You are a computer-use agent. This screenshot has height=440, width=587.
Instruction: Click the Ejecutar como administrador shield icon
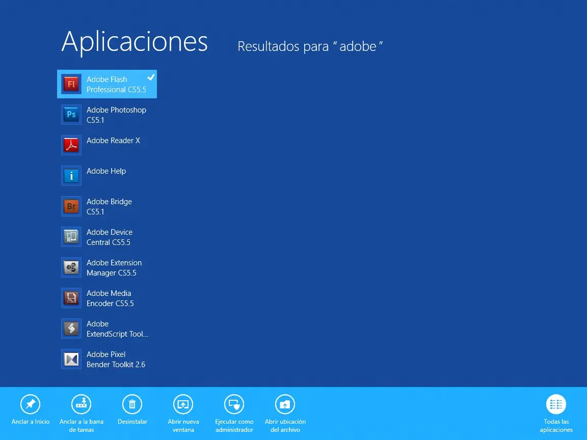click(x=234, y=404)
